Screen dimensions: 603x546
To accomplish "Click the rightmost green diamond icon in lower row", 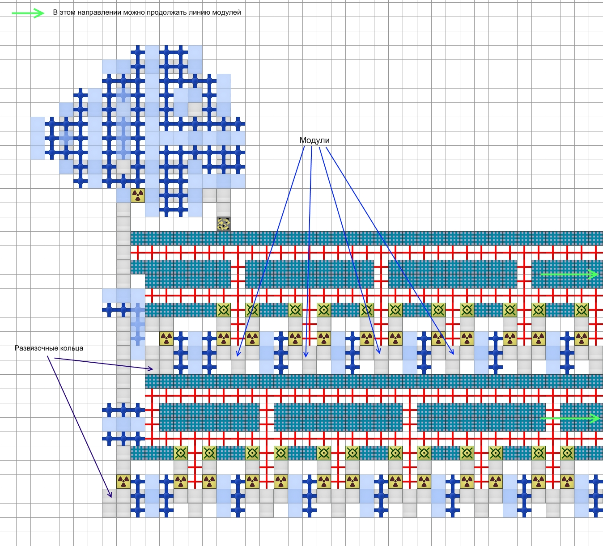I will (x=567, y=453).
